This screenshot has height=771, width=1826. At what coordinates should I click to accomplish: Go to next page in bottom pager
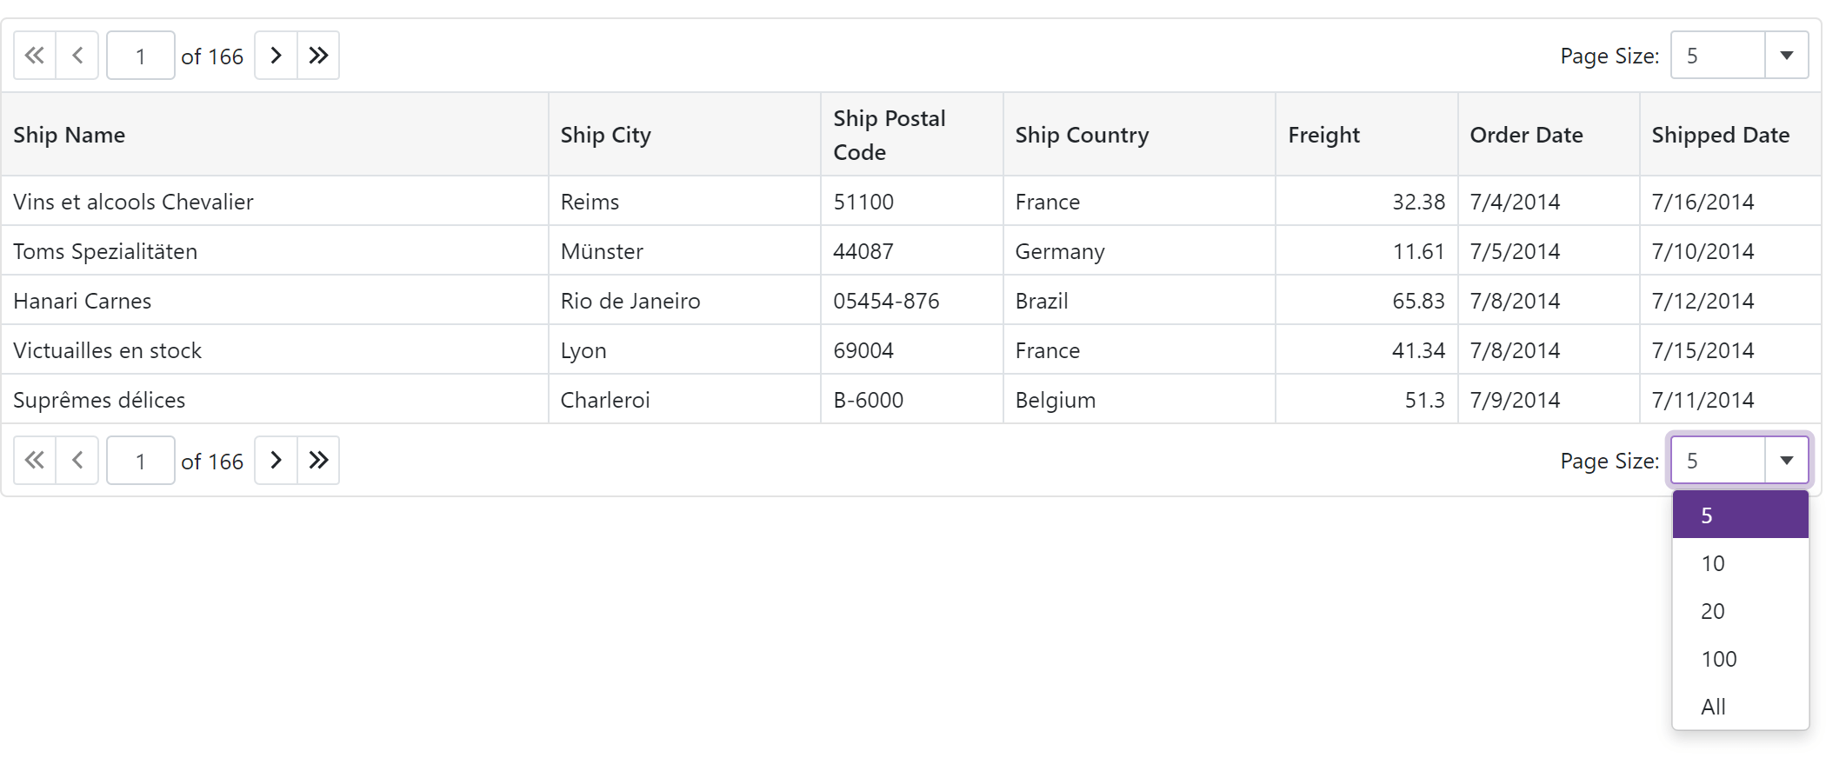pyautogui.click(x=276, y=460)
